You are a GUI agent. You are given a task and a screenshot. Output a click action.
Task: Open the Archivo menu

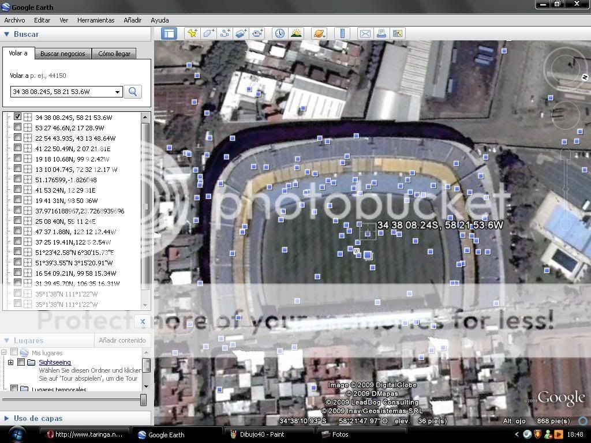[14, 20]
